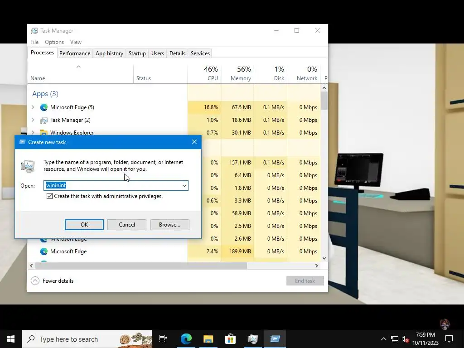Close the Create new task dialog
The image size is (464, 348).
point(194,142)
